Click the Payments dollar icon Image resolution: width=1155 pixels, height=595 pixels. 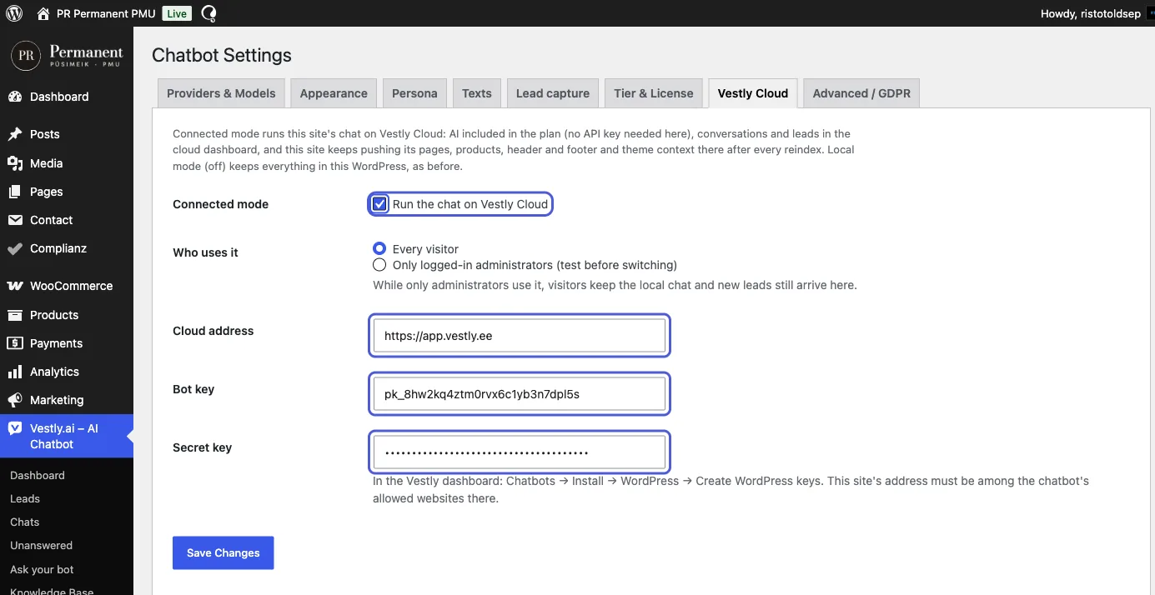pos(15,343)
